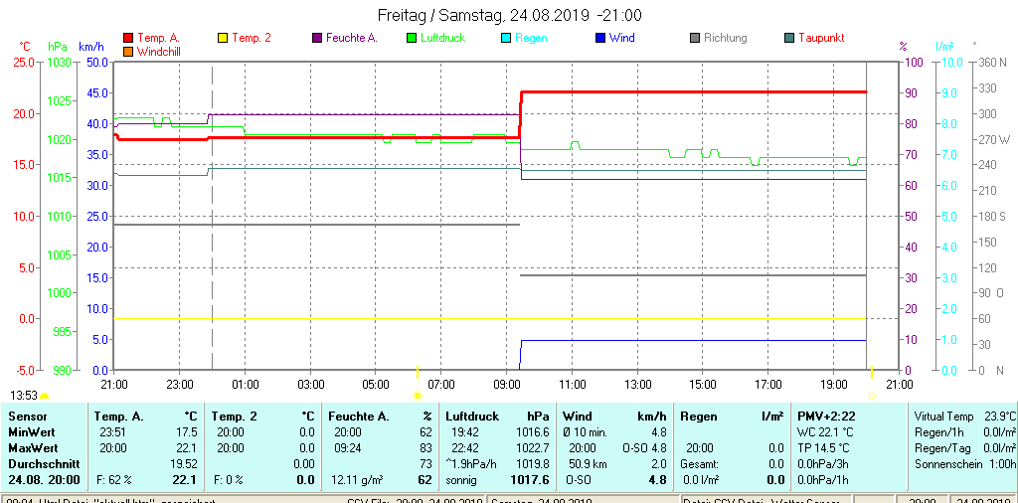Click the red Temp. A. legend swatch
This screenshot has height=503, width=1018.
click(127, 38)
